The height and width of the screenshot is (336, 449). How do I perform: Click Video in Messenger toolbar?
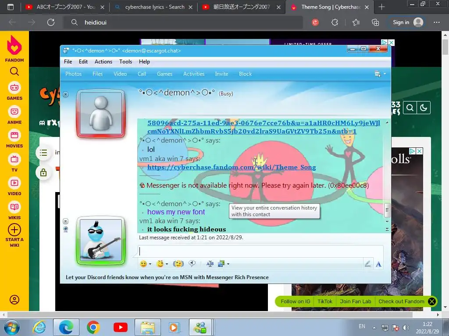point(120,74)
